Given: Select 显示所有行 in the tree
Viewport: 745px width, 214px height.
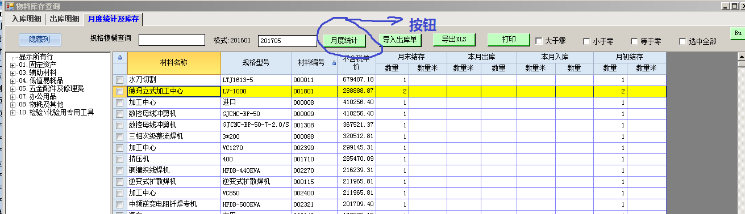Looking at the screenshot, I should coord(36,57).
